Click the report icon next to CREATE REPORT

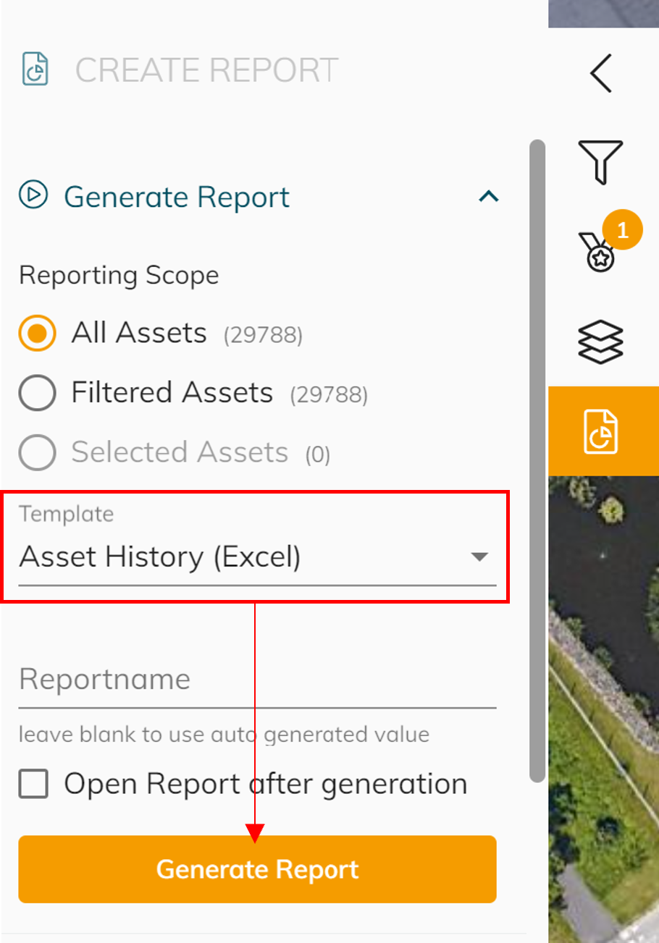pos(35,70)
